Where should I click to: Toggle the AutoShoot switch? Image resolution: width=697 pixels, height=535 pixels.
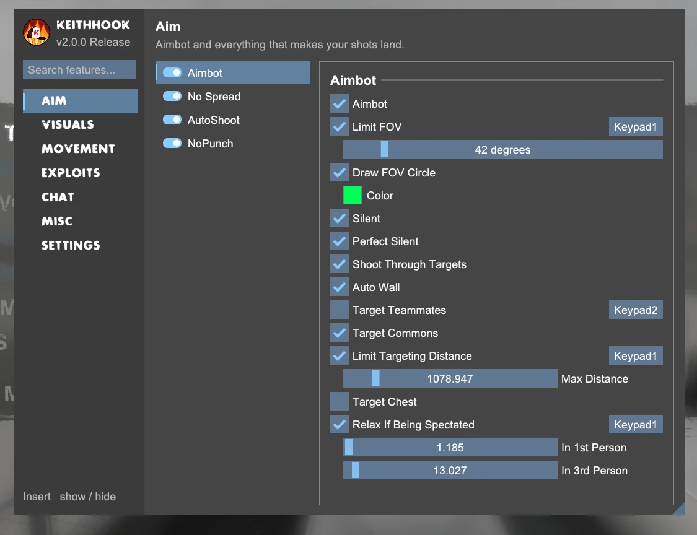(x=172, y=120)
